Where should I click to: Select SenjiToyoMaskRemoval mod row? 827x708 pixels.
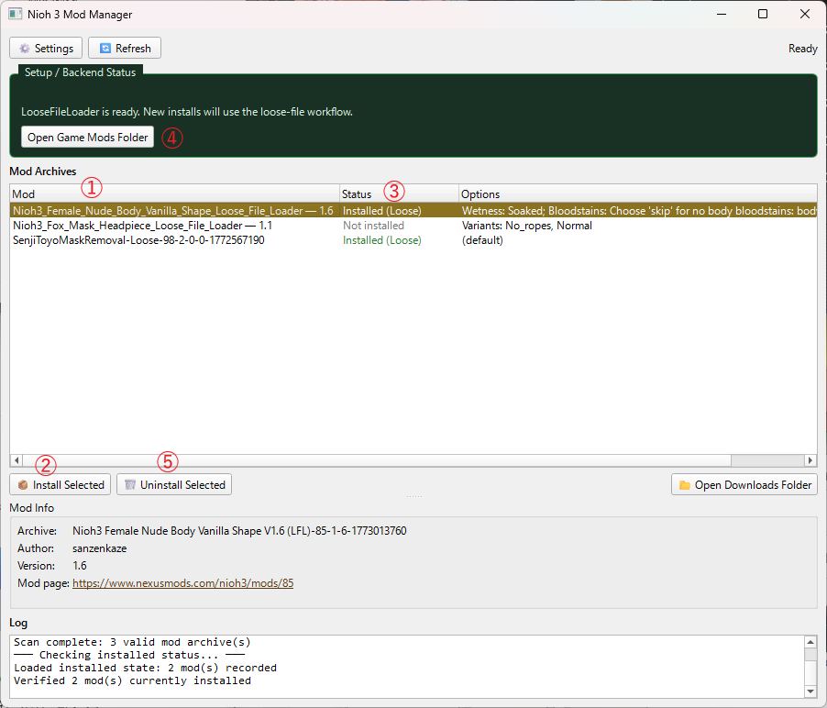[138, 240]
